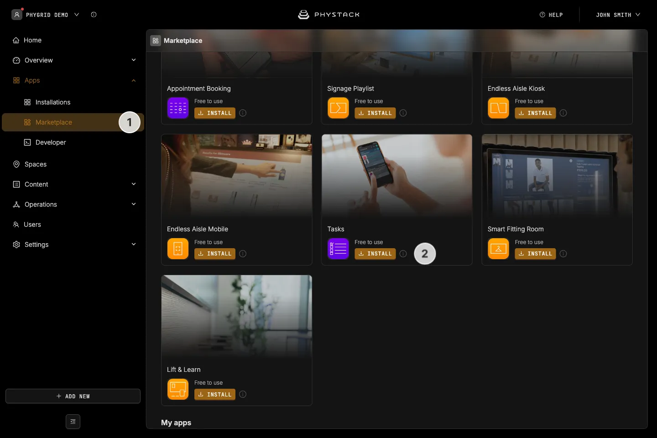Image resolution: width=657 pixels, height=438 pixels.
Task: Show info for Smart Fitting Room
Action: (563, 254)
